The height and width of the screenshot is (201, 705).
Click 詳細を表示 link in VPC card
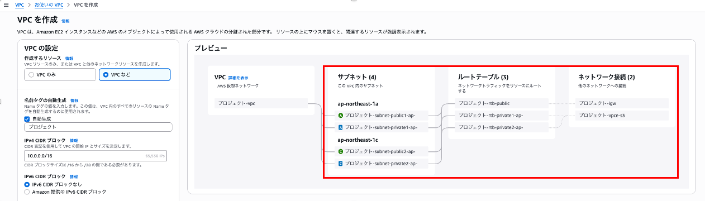click(238, 78)
